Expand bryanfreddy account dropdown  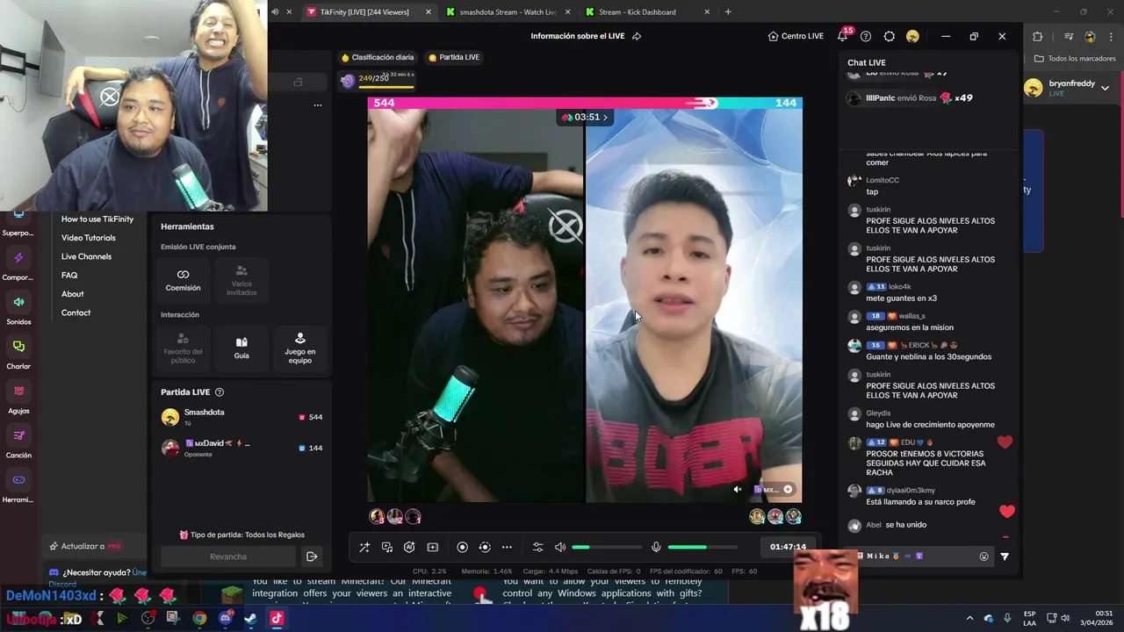tap(1105, 88)
